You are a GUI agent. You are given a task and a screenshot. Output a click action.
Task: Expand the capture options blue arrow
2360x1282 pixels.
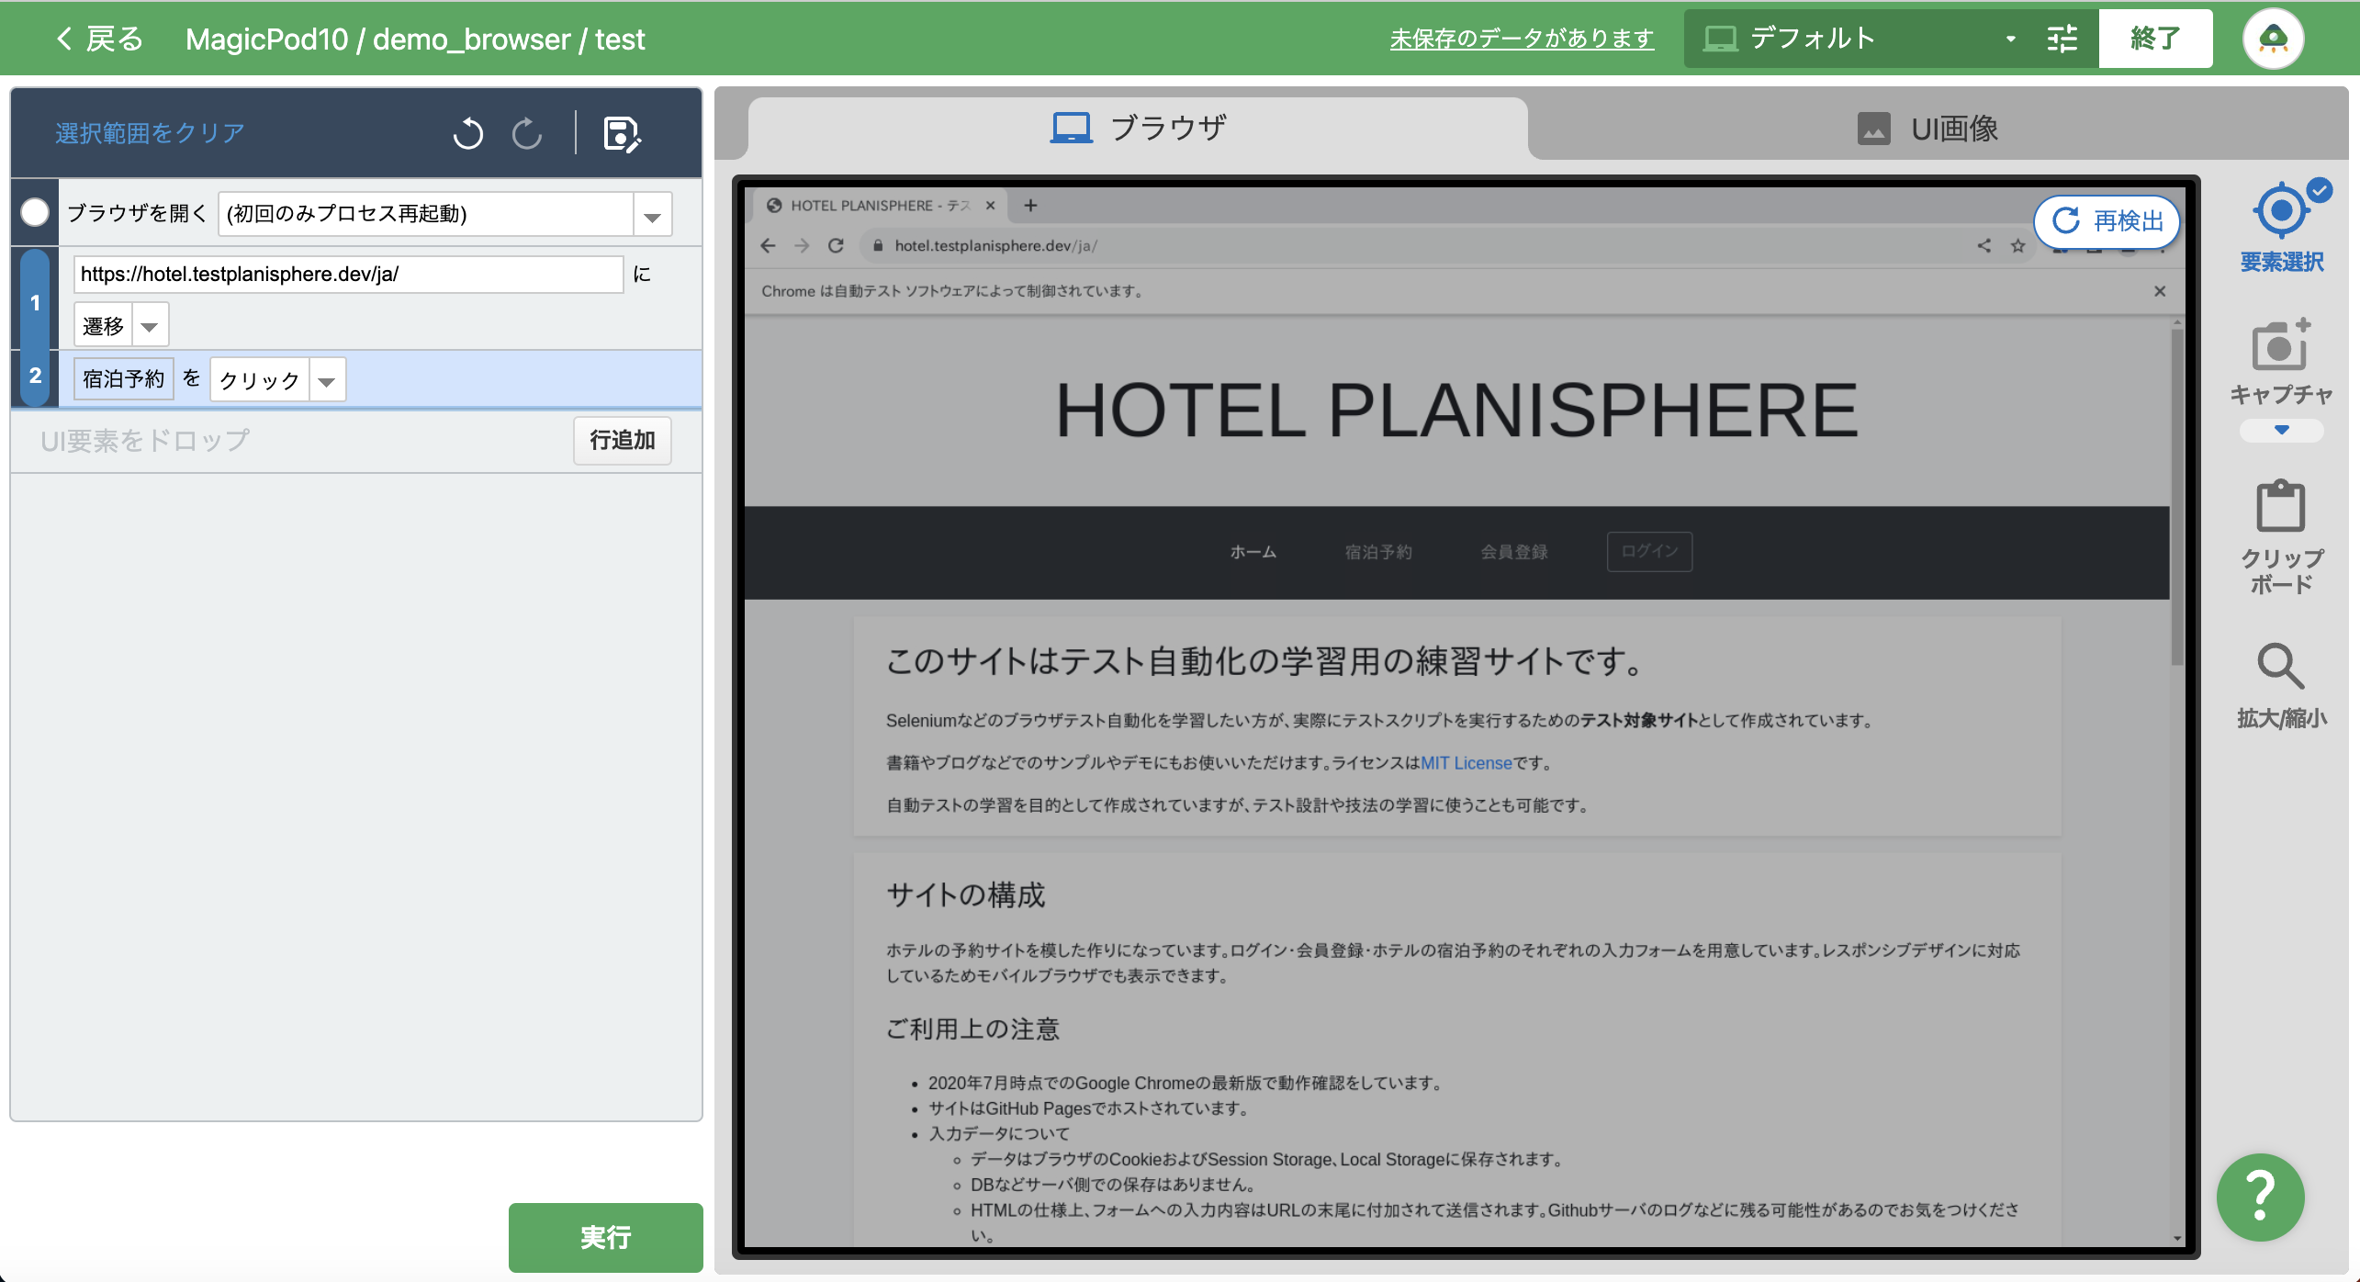[2281, 430]
